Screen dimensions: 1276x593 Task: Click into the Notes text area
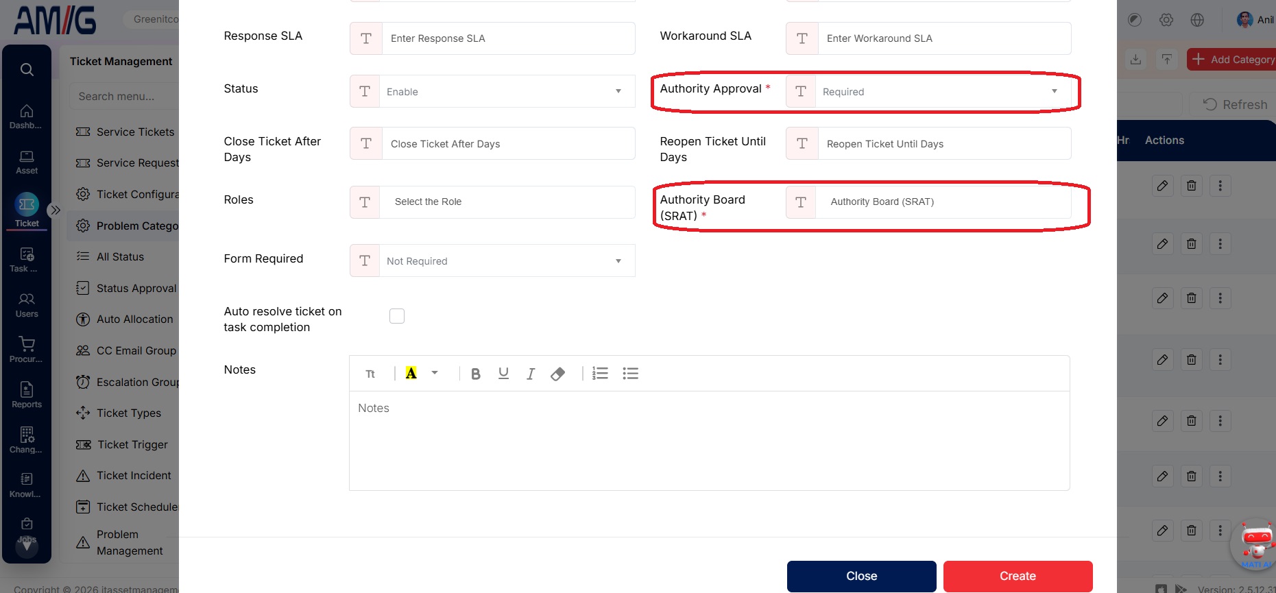pyautogui.click(x=710, y=440)
